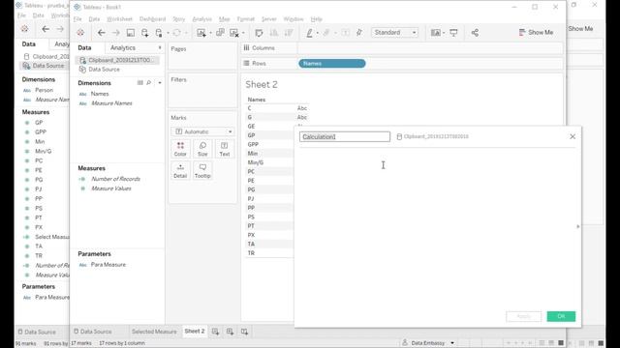Open the Automatic mark type dropdown
The image size is (620, 348).
click(202, 131)
